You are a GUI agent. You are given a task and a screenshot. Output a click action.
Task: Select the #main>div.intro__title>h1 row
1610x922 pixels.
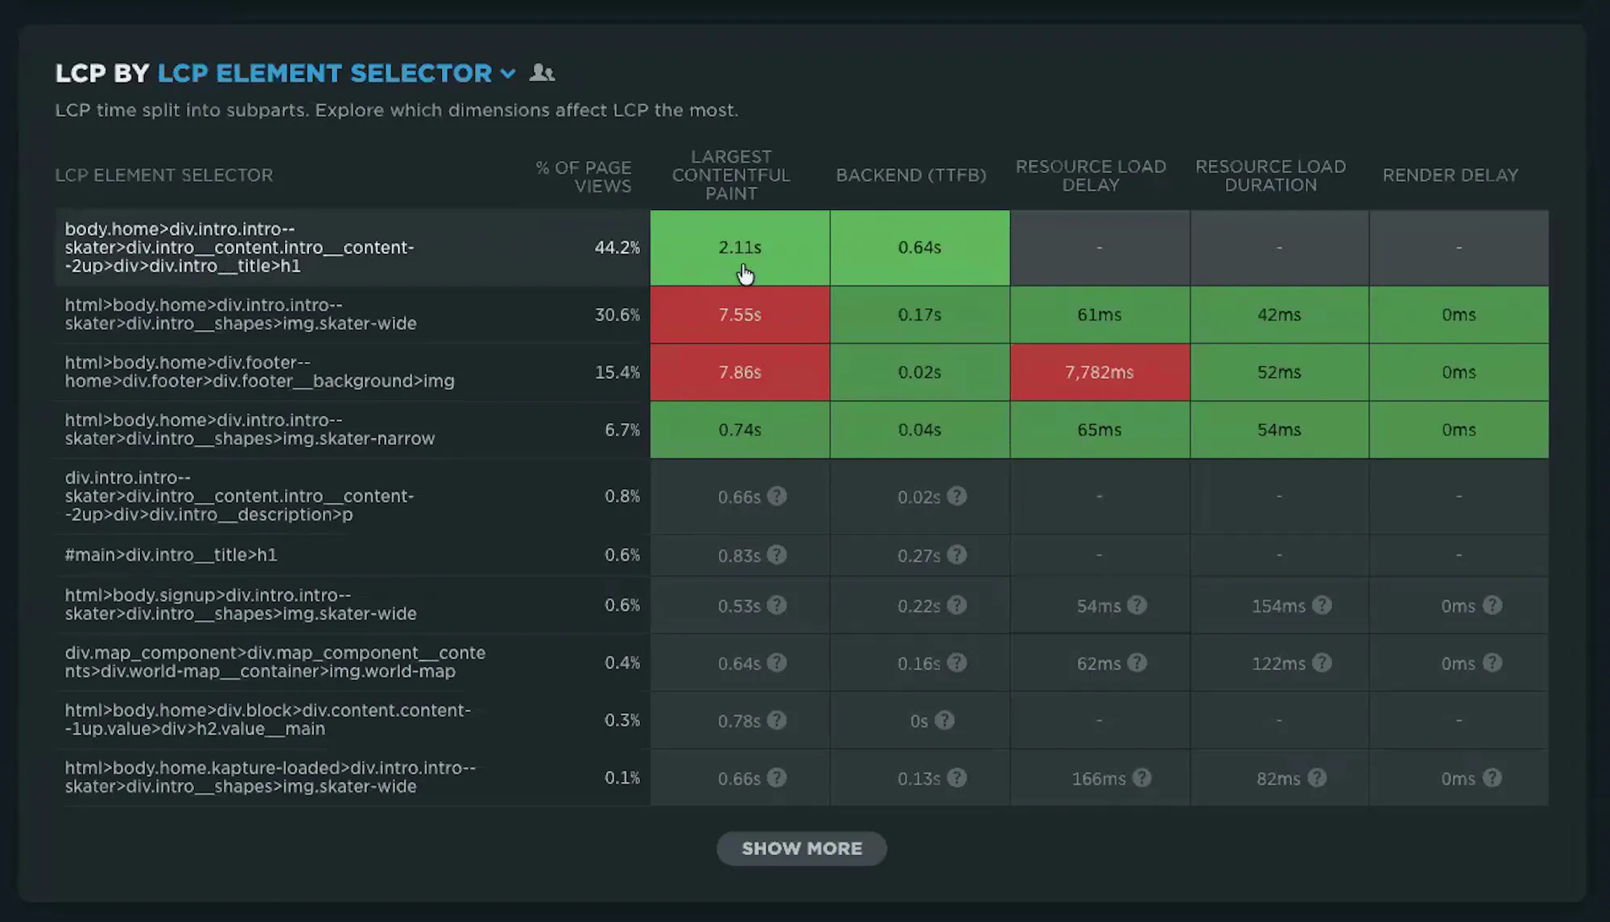801,555
